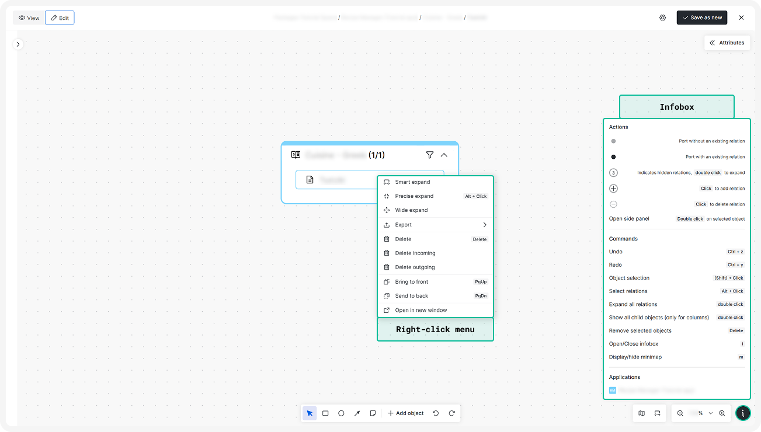Select the sticky note tool
The height and width of the screenshot is (432, 761).
pos(373,413)
